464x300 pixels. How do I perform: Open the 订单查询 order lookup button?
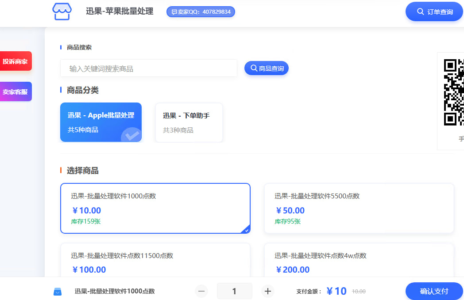click(x=434, y=12)
